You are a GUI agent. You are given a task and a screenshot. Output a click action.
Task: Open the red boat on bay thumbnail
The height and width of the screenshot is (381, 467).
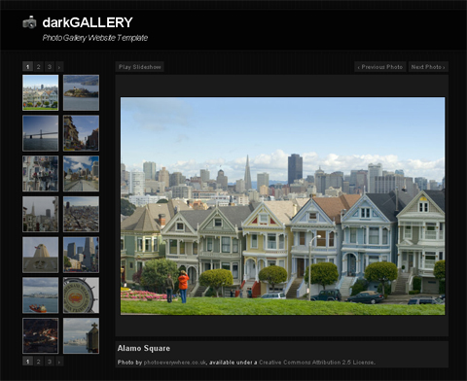point(41,295)
